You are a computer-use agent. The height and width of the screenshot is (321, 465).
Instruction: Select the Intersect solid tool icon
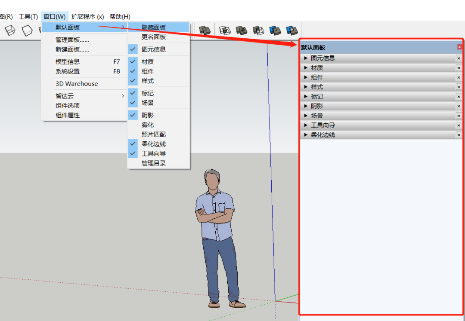click(225, 30)
